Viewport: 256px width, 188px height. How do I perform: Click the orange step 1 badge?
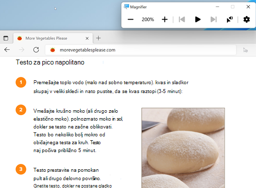tap(21, 82)
